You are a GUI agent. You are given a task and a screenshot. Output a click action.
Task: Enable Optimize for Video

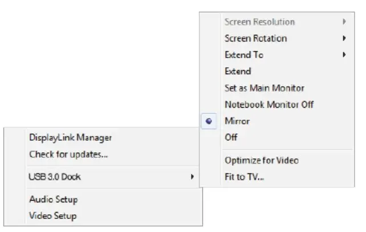coord(261,161)
